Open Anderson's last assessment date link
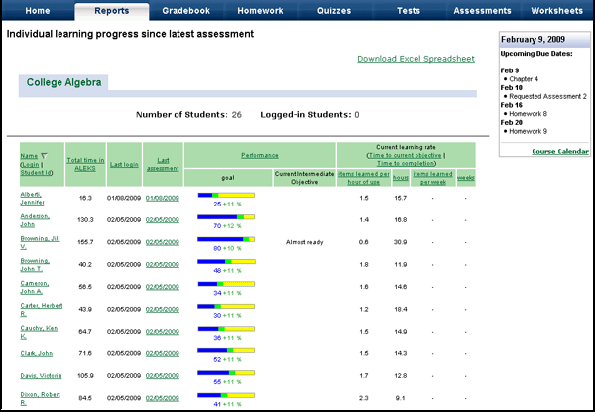The width and height of the screenshot is (595, 412). 162,220
